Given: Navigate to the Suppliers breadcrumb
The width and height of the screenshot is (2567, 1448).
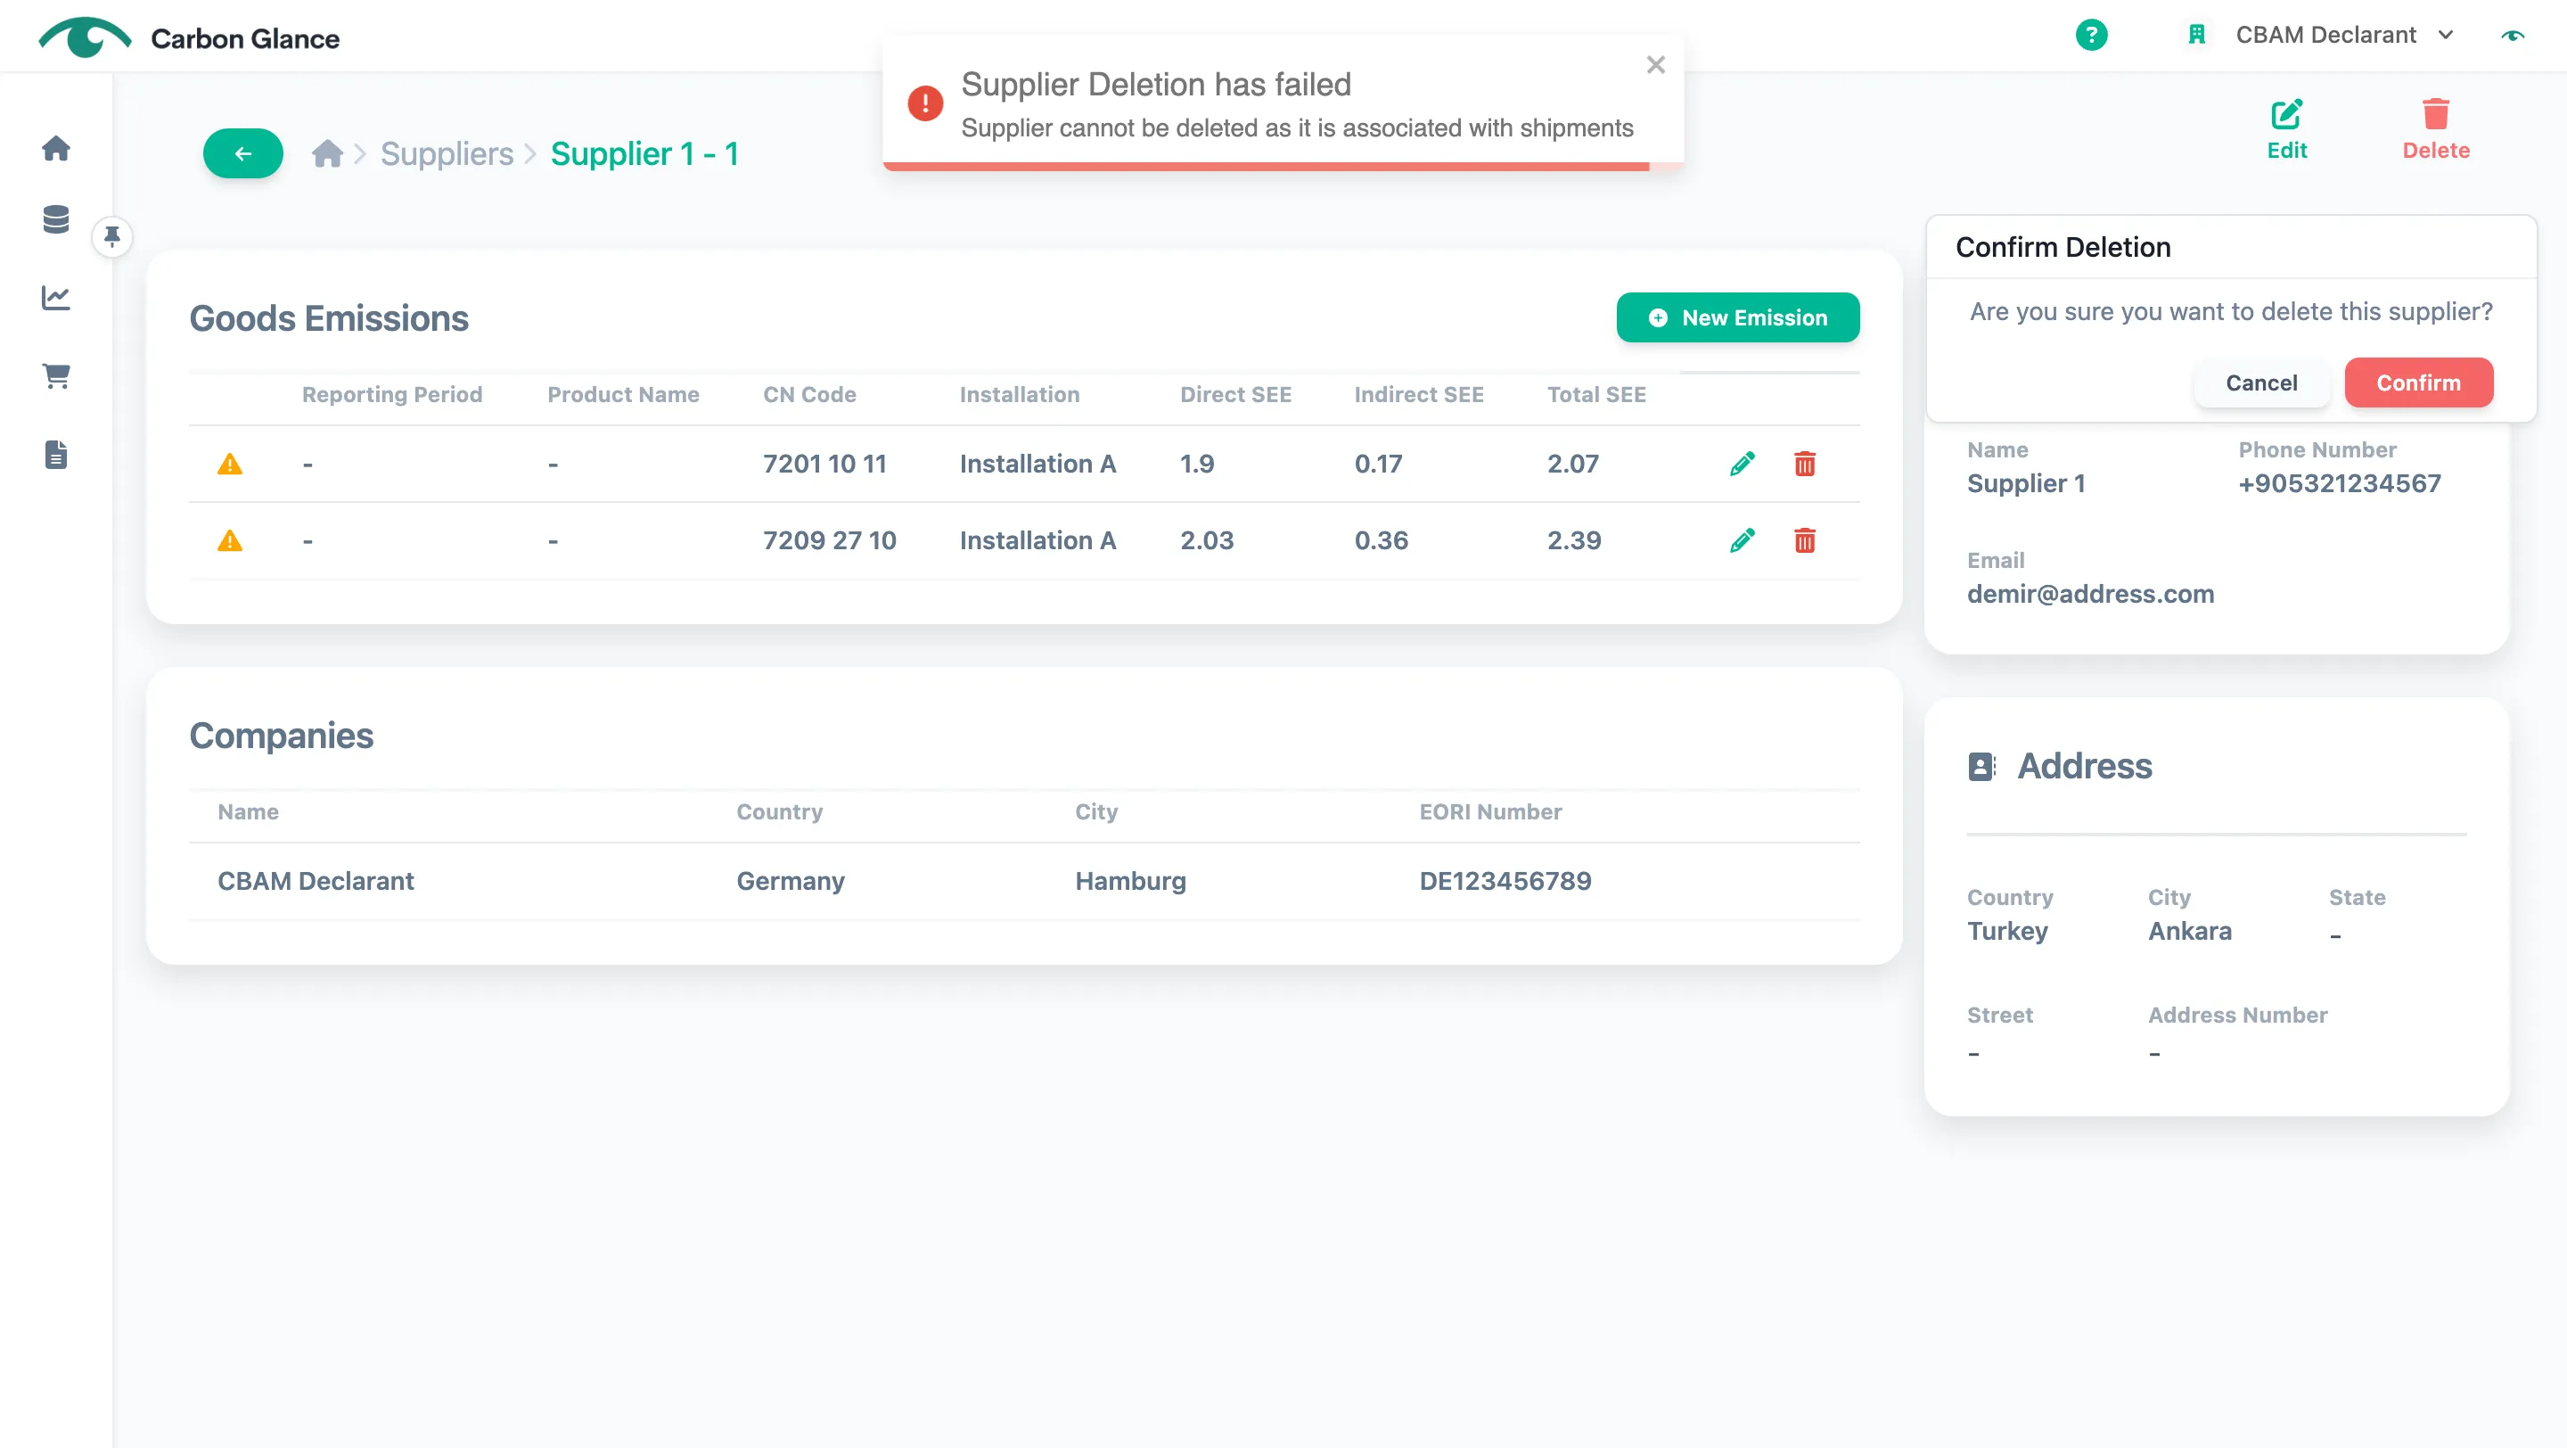Looking at the screenshot, I should coord(447,153).
